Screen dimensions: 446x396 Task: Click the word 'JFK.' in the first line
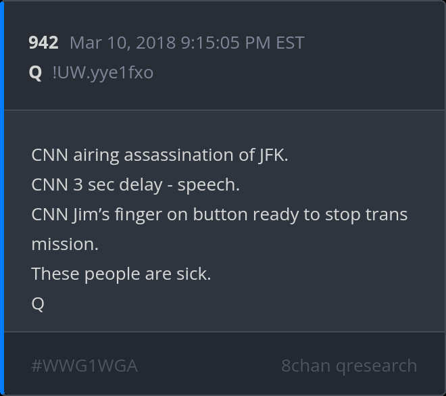[273, 155]
